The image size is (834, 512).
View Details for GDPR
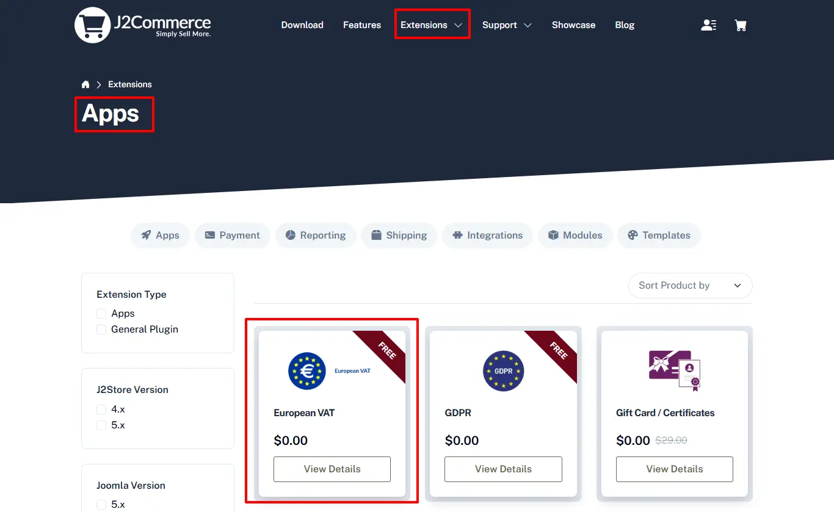click(x=504, y=469)
